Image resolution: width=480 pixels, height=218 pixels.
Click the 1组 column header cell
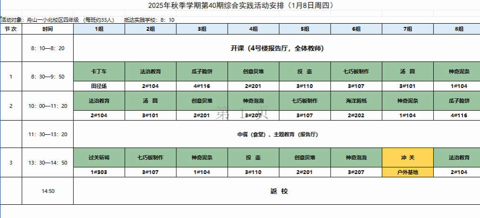tap(99, 29)
